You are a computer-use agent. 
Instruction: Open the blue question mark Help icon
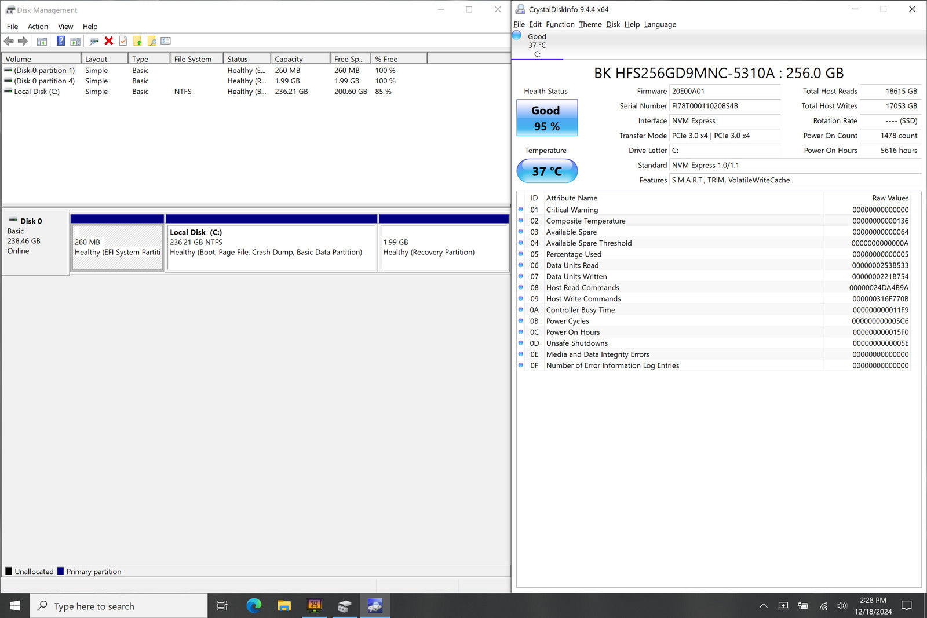click(61, 41)
